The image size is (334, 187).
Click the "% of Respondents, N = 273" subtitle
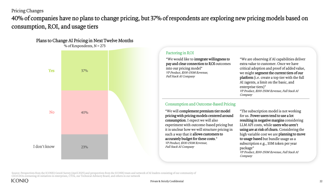[85, 46]
